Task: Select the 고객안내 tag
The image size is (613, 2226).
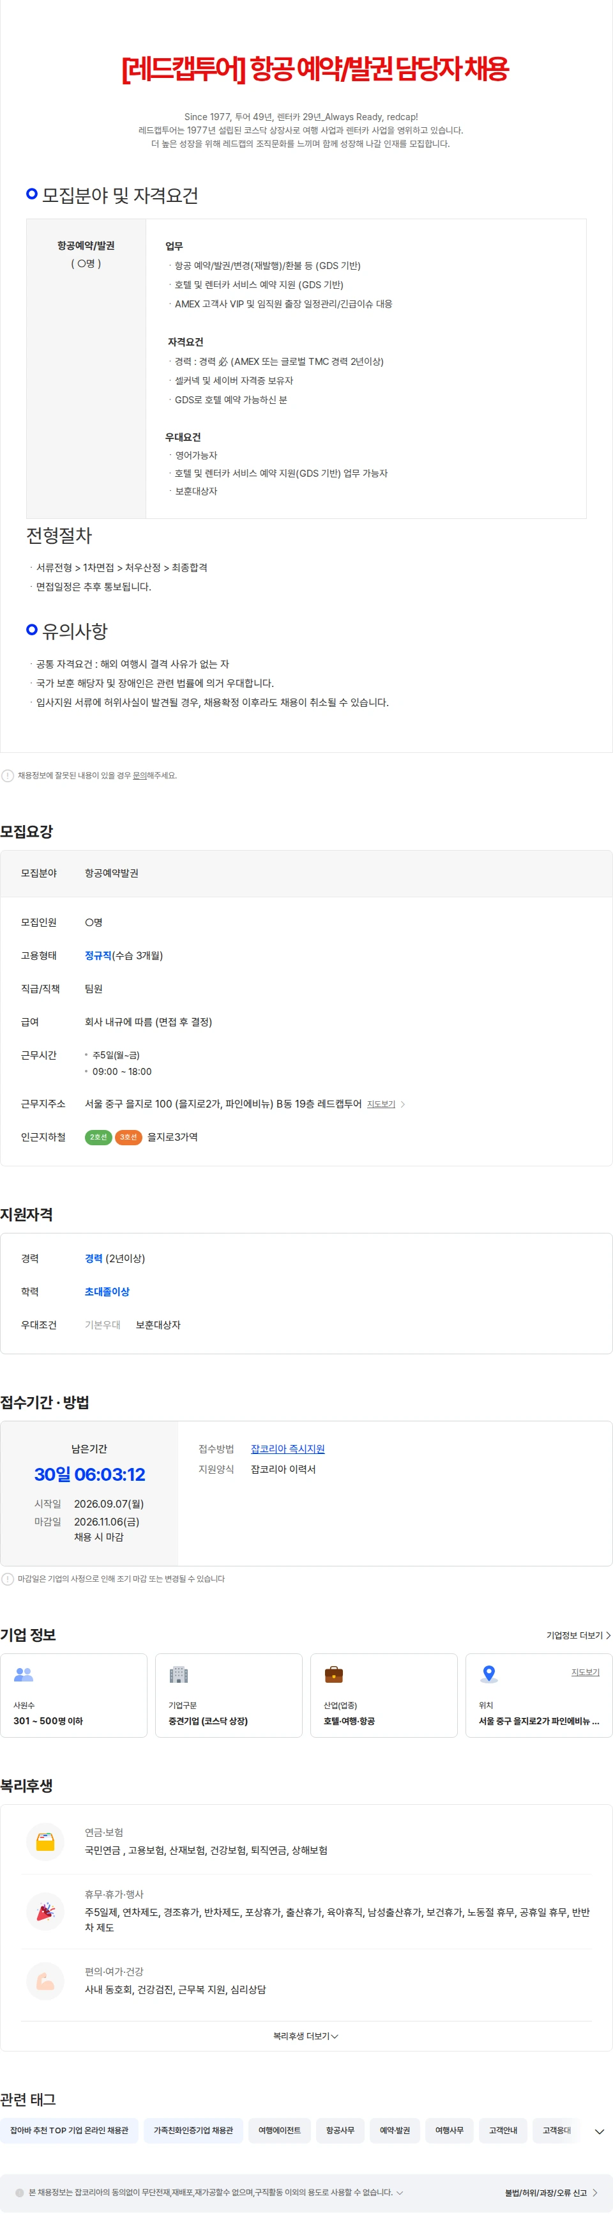Action: click(503, 2130)
